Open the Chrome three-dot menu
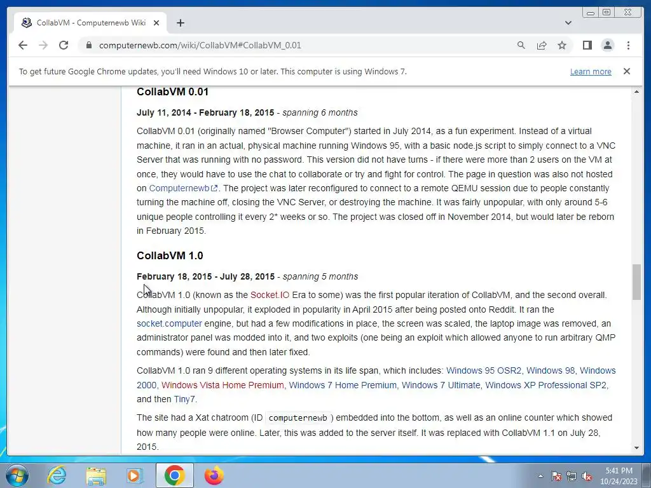Image resolution: width=651 pixels, height=488 pixels. pyautogui.click(x=628, y=45)
